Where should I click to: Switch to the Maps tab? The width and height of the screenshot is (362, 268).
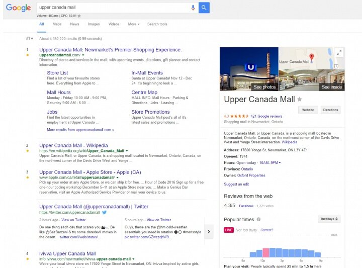coord(57,24)
